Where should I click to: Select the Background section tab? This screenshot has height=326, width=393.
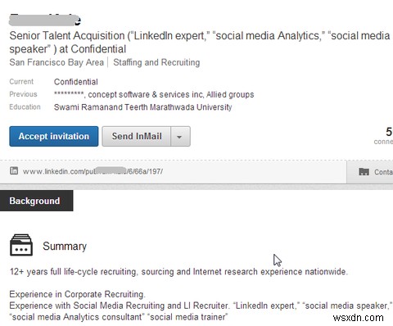click(x=36, y=201)
